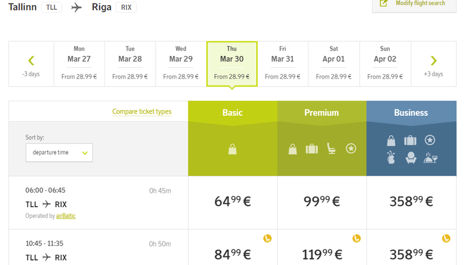Click the Premium seat selection icon
471x265 pixels.
[x=331, y=149]
